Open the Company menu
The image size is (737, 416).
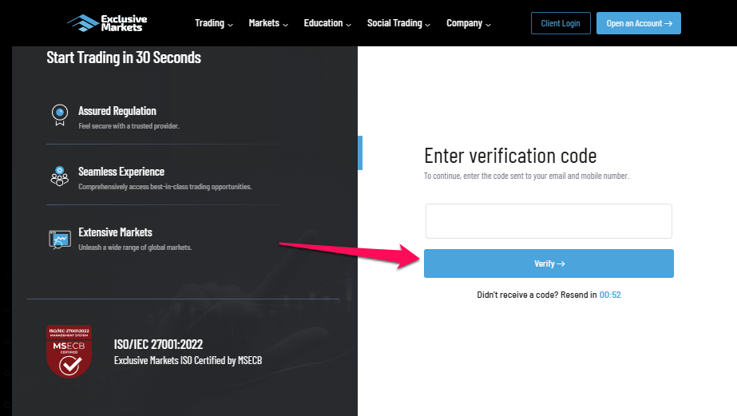pos(469,23)
